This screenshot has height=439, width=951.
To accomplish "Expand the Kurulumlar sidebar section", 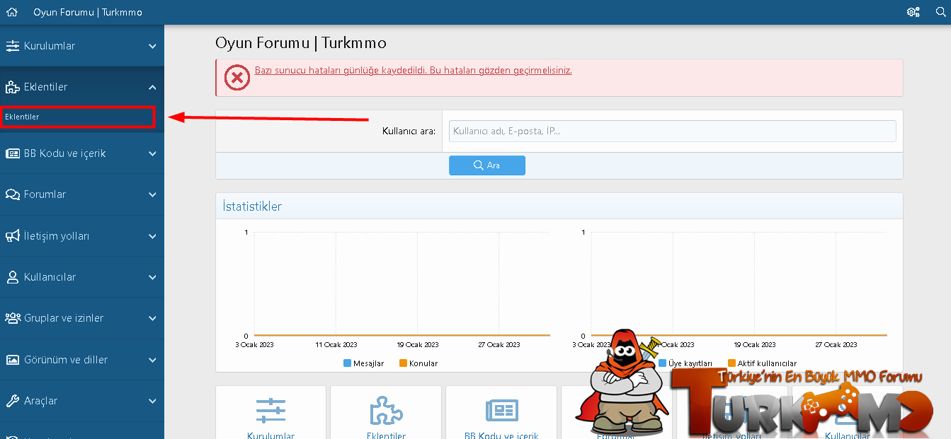I will [152, 46].
